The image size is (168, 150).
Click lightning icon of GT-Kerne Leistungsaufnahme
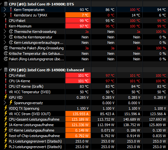6,130
